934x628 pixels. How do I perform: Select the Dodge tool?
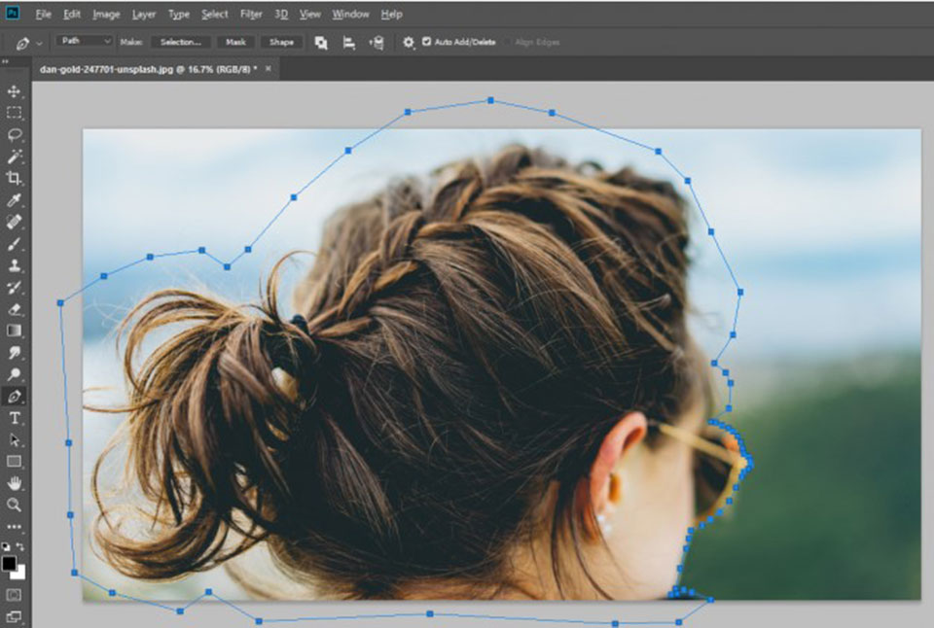pos(14,374)
